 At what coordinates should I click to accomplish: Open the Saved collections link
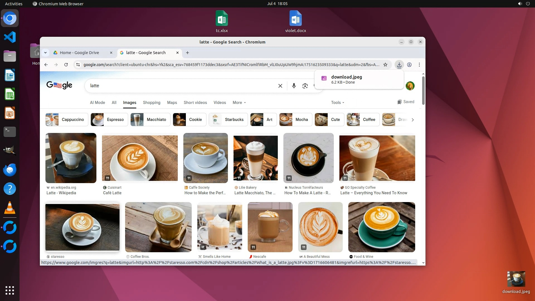click(406, 102)
